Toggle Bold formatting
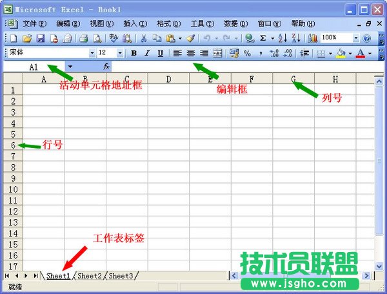 pyautogui.click(x=134, y=53)
